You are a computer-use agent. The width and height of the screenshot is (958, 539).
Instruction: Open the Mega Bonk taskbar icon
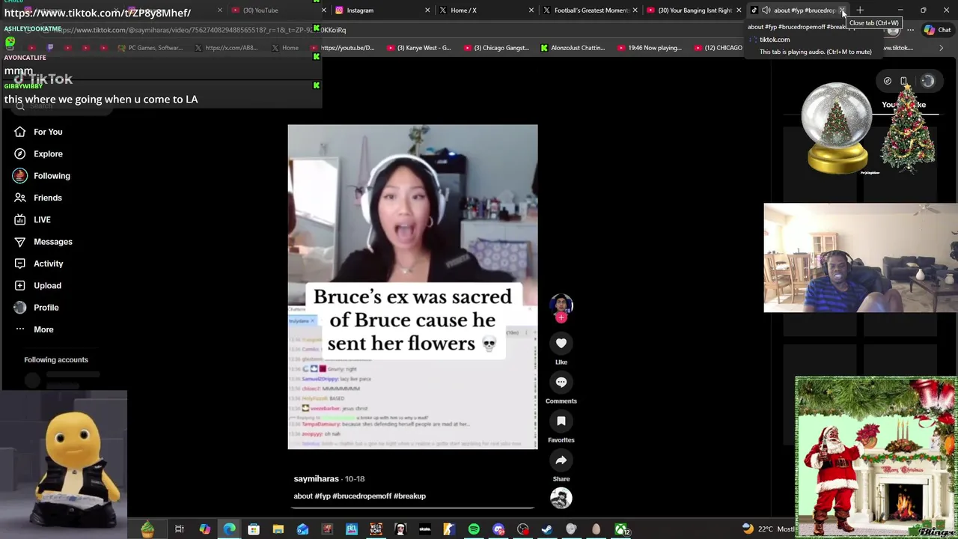(376, 529)
